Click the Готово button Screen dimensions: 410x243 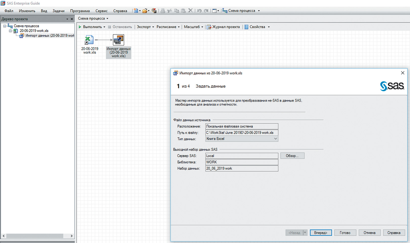click(345, 233)
